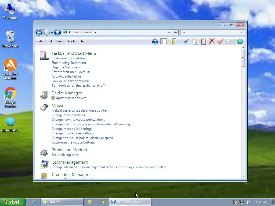Viewport: 275px width, 206px height.
Task: Click the Phone and Modem icon
Action: [x=44, y=152]
